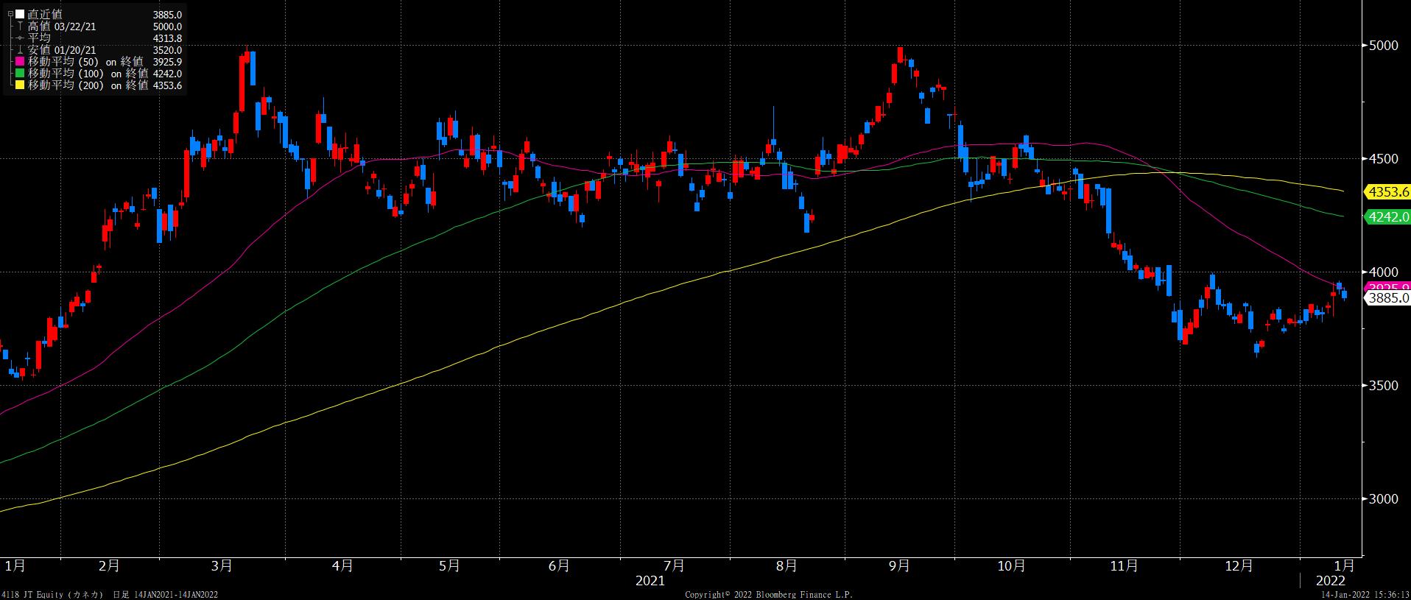The width and height of the screenshot is (1411, 600).
Task: Select the 平均 average marker icon
Action: (20, 38)
